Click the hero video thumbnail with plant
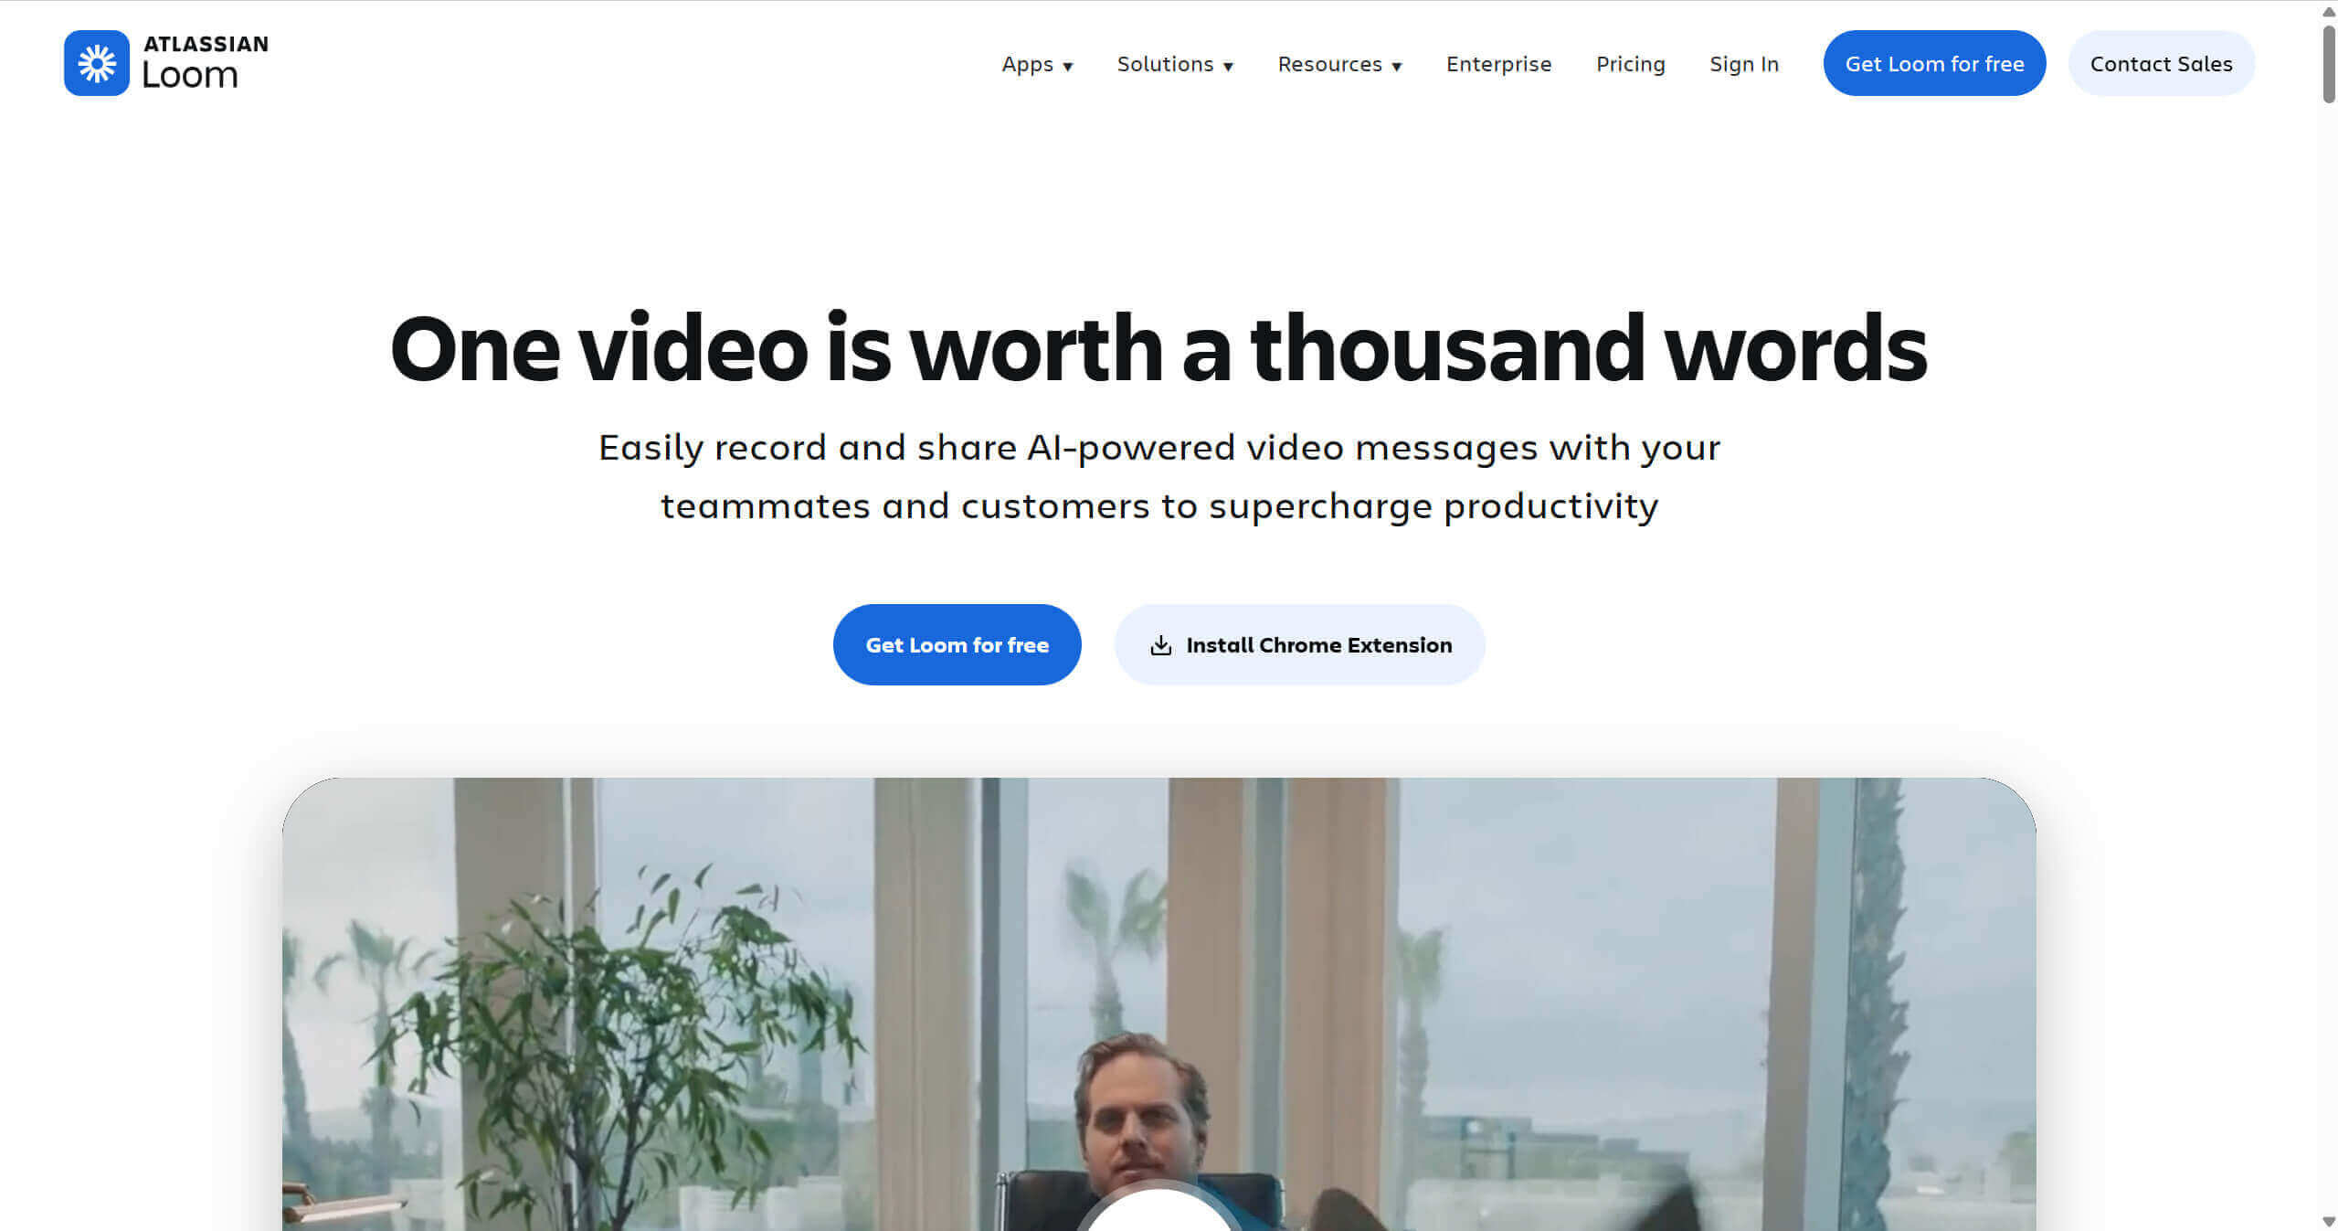 [x=1158, y=1004]
